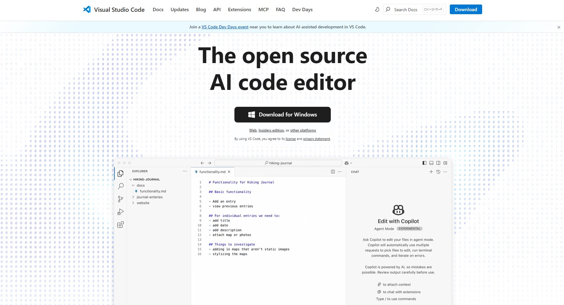Open the FAQ nav item
Image resolution: width=564 pixels, height=305 pixels.
pos(280,10)
